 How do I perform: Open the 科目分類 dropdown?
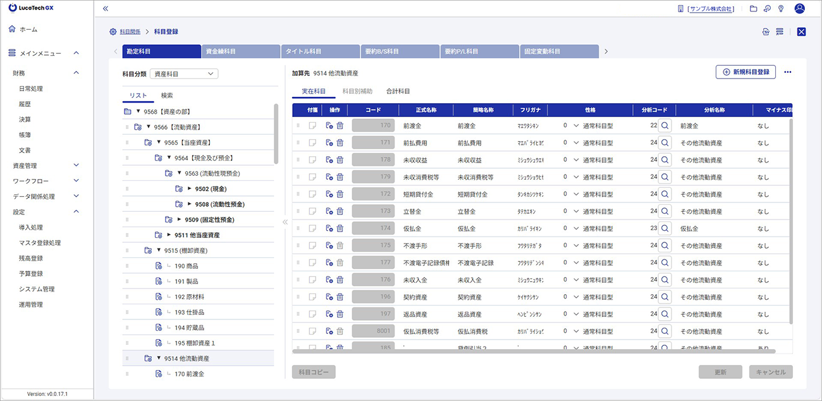pos(184,74)
